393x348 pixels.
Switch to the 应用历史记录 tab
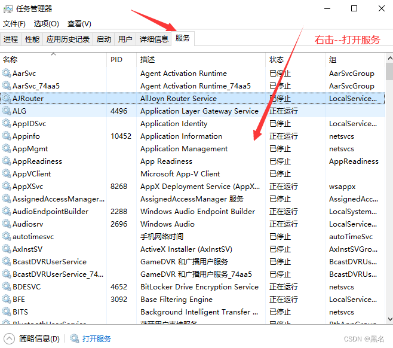(x=68, y=39)
